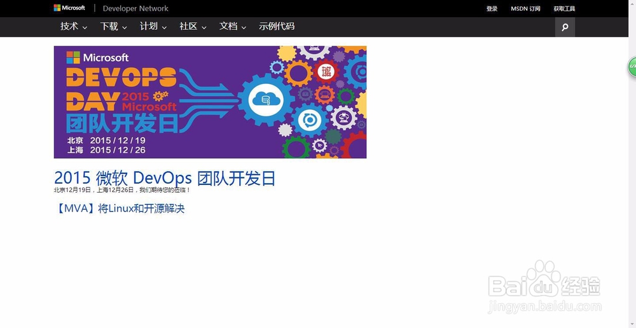Image resolution: width=636 pixels, height=328 pixels.
Task: Click the text 北京12月19日，上海12月26日
Action: [x=94, y=190]
